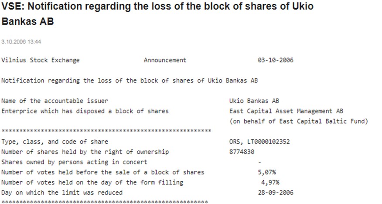
Task: Click the East Capital Baltic Fund line
Action: pos(299,121)
